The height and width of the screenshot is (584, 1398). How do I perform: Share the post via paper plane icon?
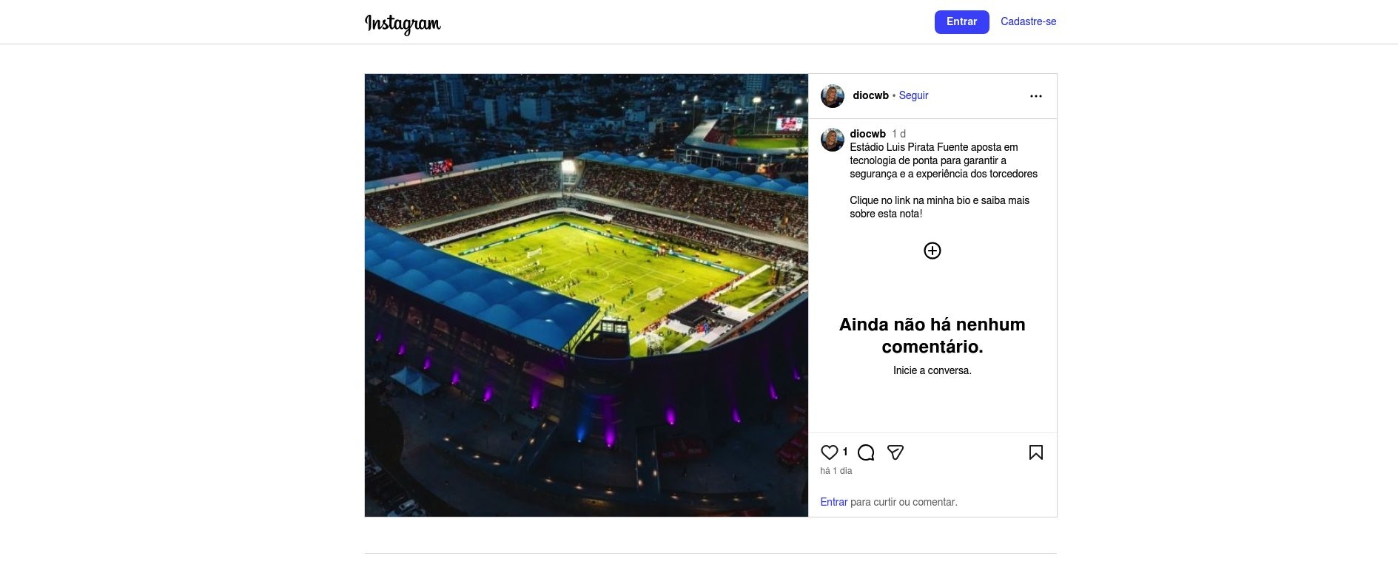[x=895, y=452]
